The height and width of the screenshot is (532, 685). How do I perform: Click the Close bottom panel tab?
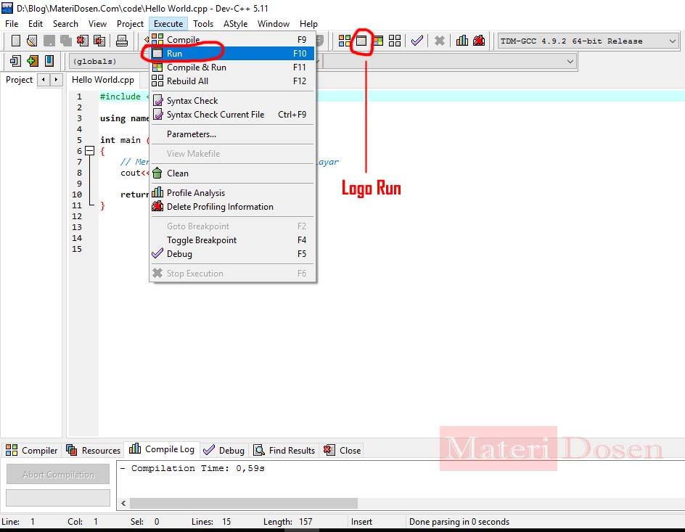click(342, 450)
